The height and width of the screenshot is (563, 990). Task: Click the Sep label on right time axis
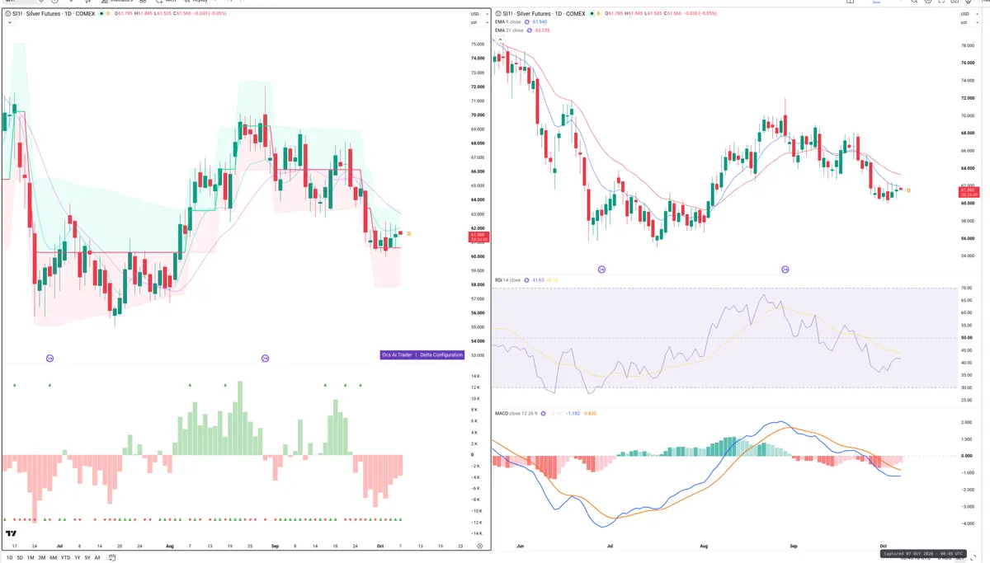[x=794, y=546]
